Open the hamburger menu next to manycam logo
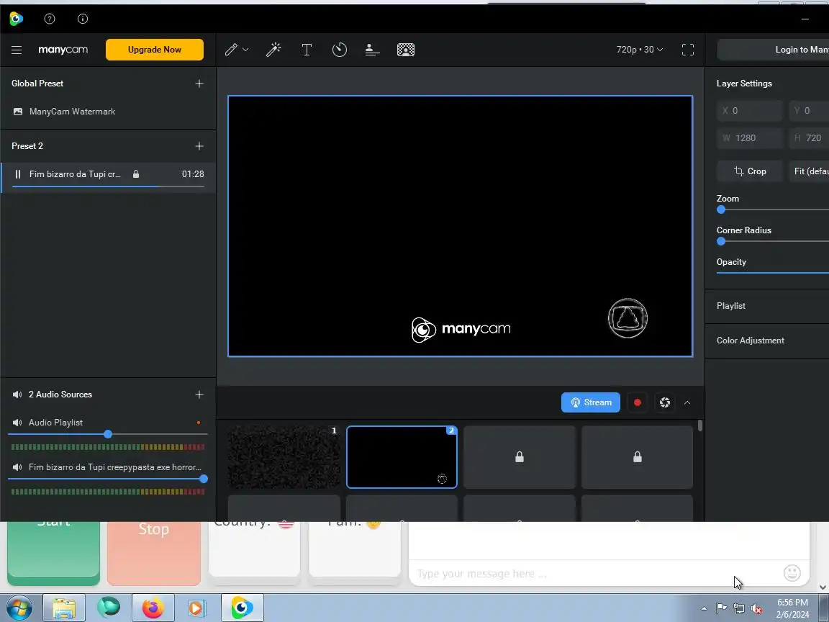The image size is (829, 622). click(17, 50)
